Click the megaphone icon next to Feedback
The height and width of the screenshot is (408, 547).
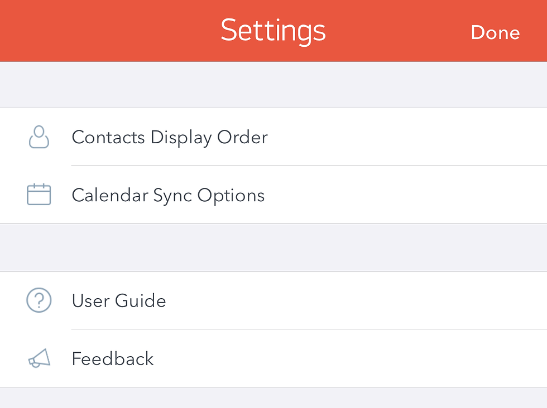pyautogui.click(x=39, y=358)
